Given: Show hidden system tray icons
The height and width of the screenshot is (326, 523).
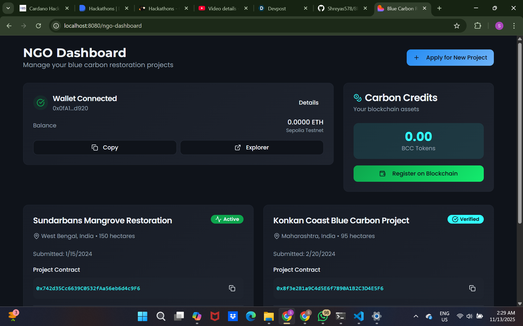Looking at the screenshot, I should (x=416, y=316).
